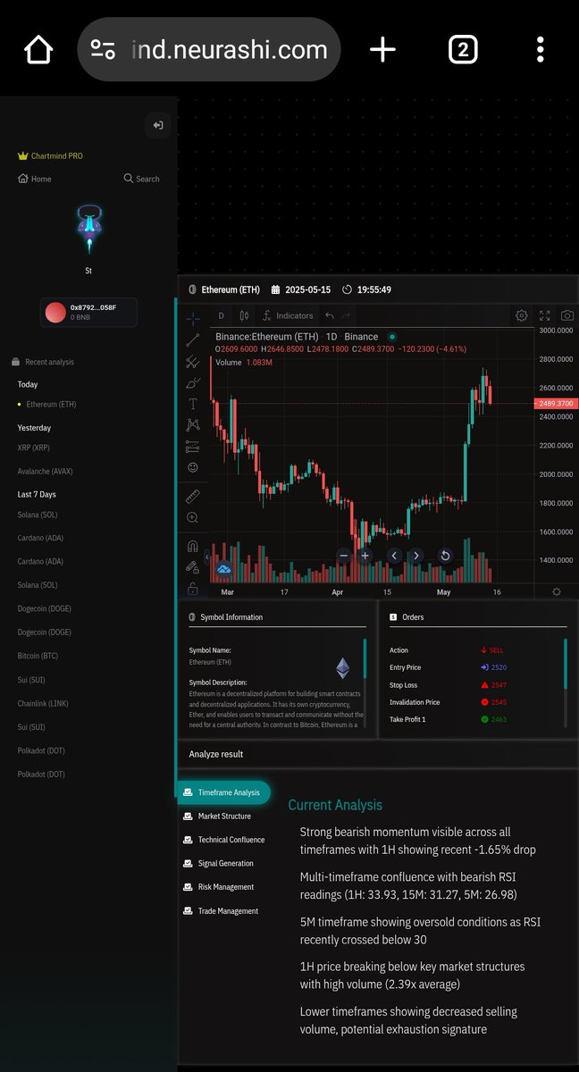The height and width of the screenshot is (1072, 579).
Task: Select the crosshair cursor tool
Action: tap(192, 318)
